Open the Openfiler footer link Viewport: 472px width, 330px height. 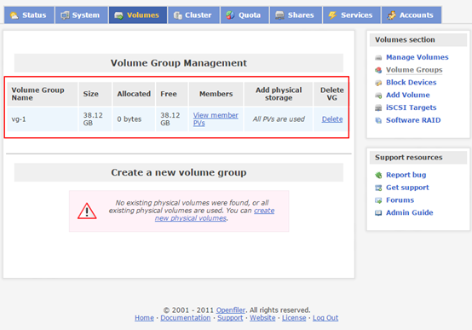click(x=231, y=310)
